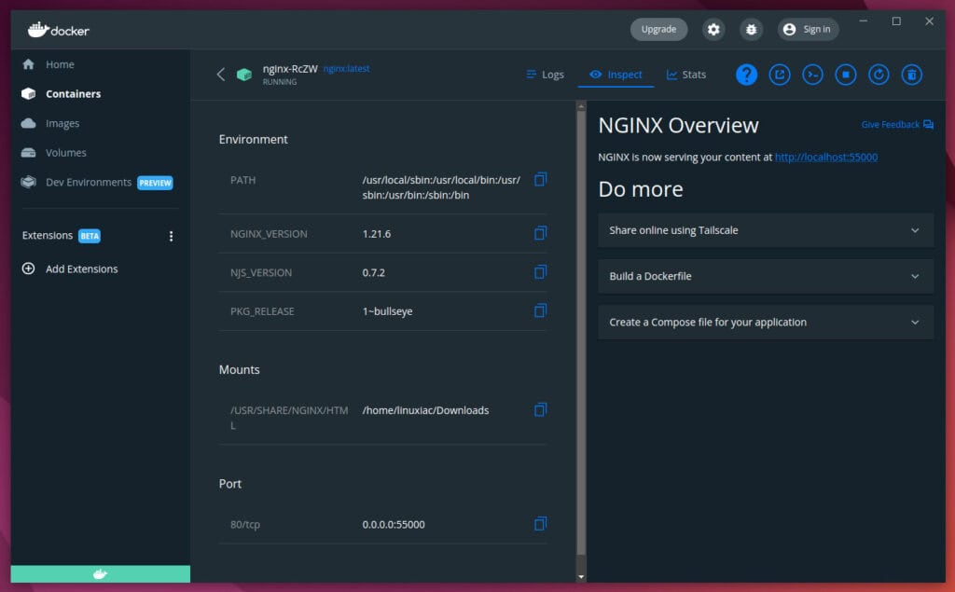This screenshot has height=592, width=955.
Task: Click the nginx-RcZW container name
Action: [x=290, y=69]
